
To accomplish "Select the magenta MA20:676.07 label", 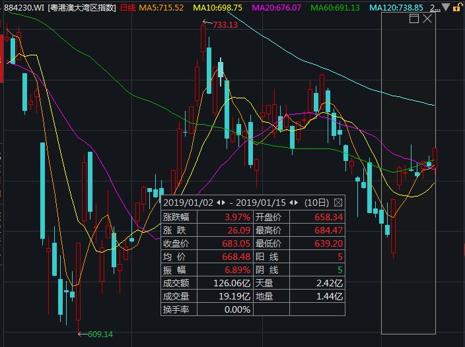I will [275, 7].
